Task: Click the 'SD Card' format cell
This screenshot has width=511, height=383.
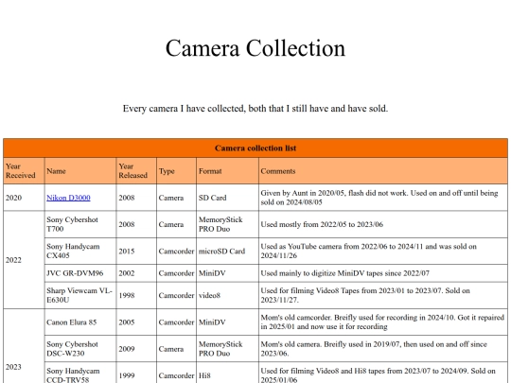Action: point(227,198)
